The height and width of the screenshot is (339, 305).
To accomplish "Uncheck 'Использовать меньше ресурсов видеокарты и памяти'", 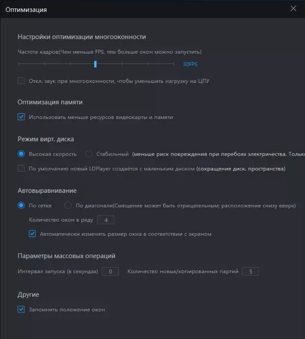I will [21, 117].
